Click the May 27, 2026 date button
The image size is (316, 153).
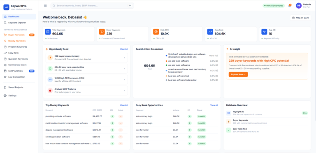click(x=300, y=18)
